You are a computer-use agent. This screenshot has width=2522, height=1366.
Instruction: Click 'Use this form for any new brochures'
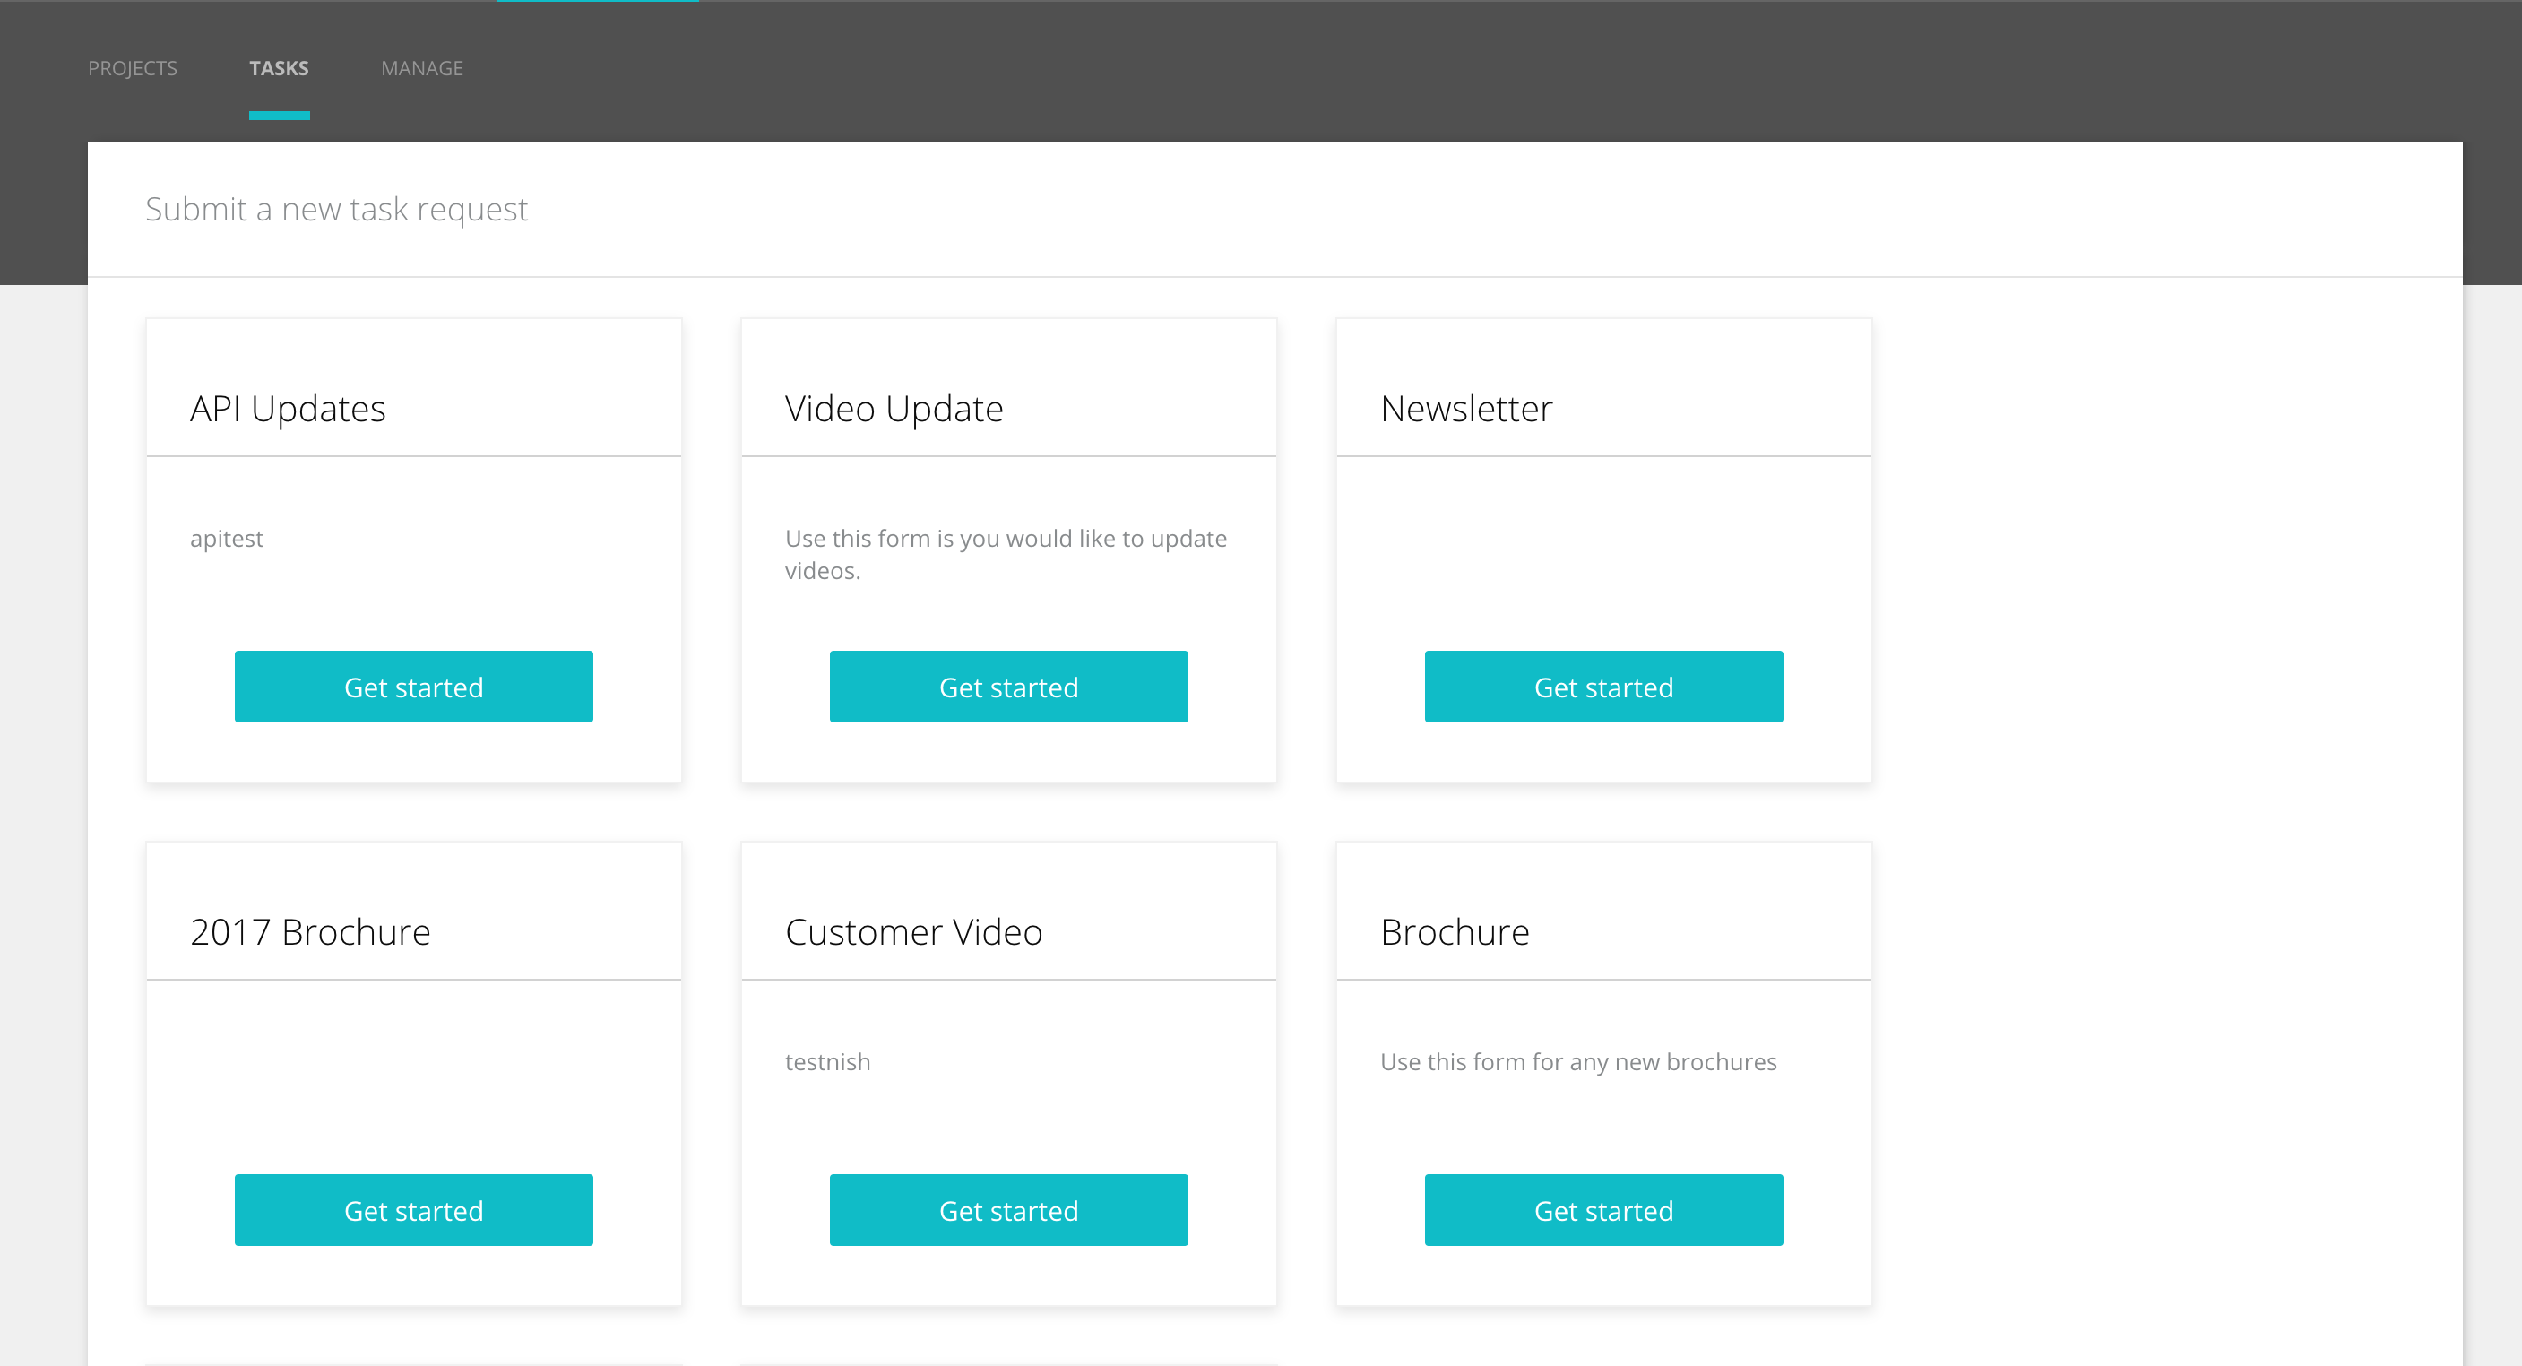click(x=1578, y=1061)
